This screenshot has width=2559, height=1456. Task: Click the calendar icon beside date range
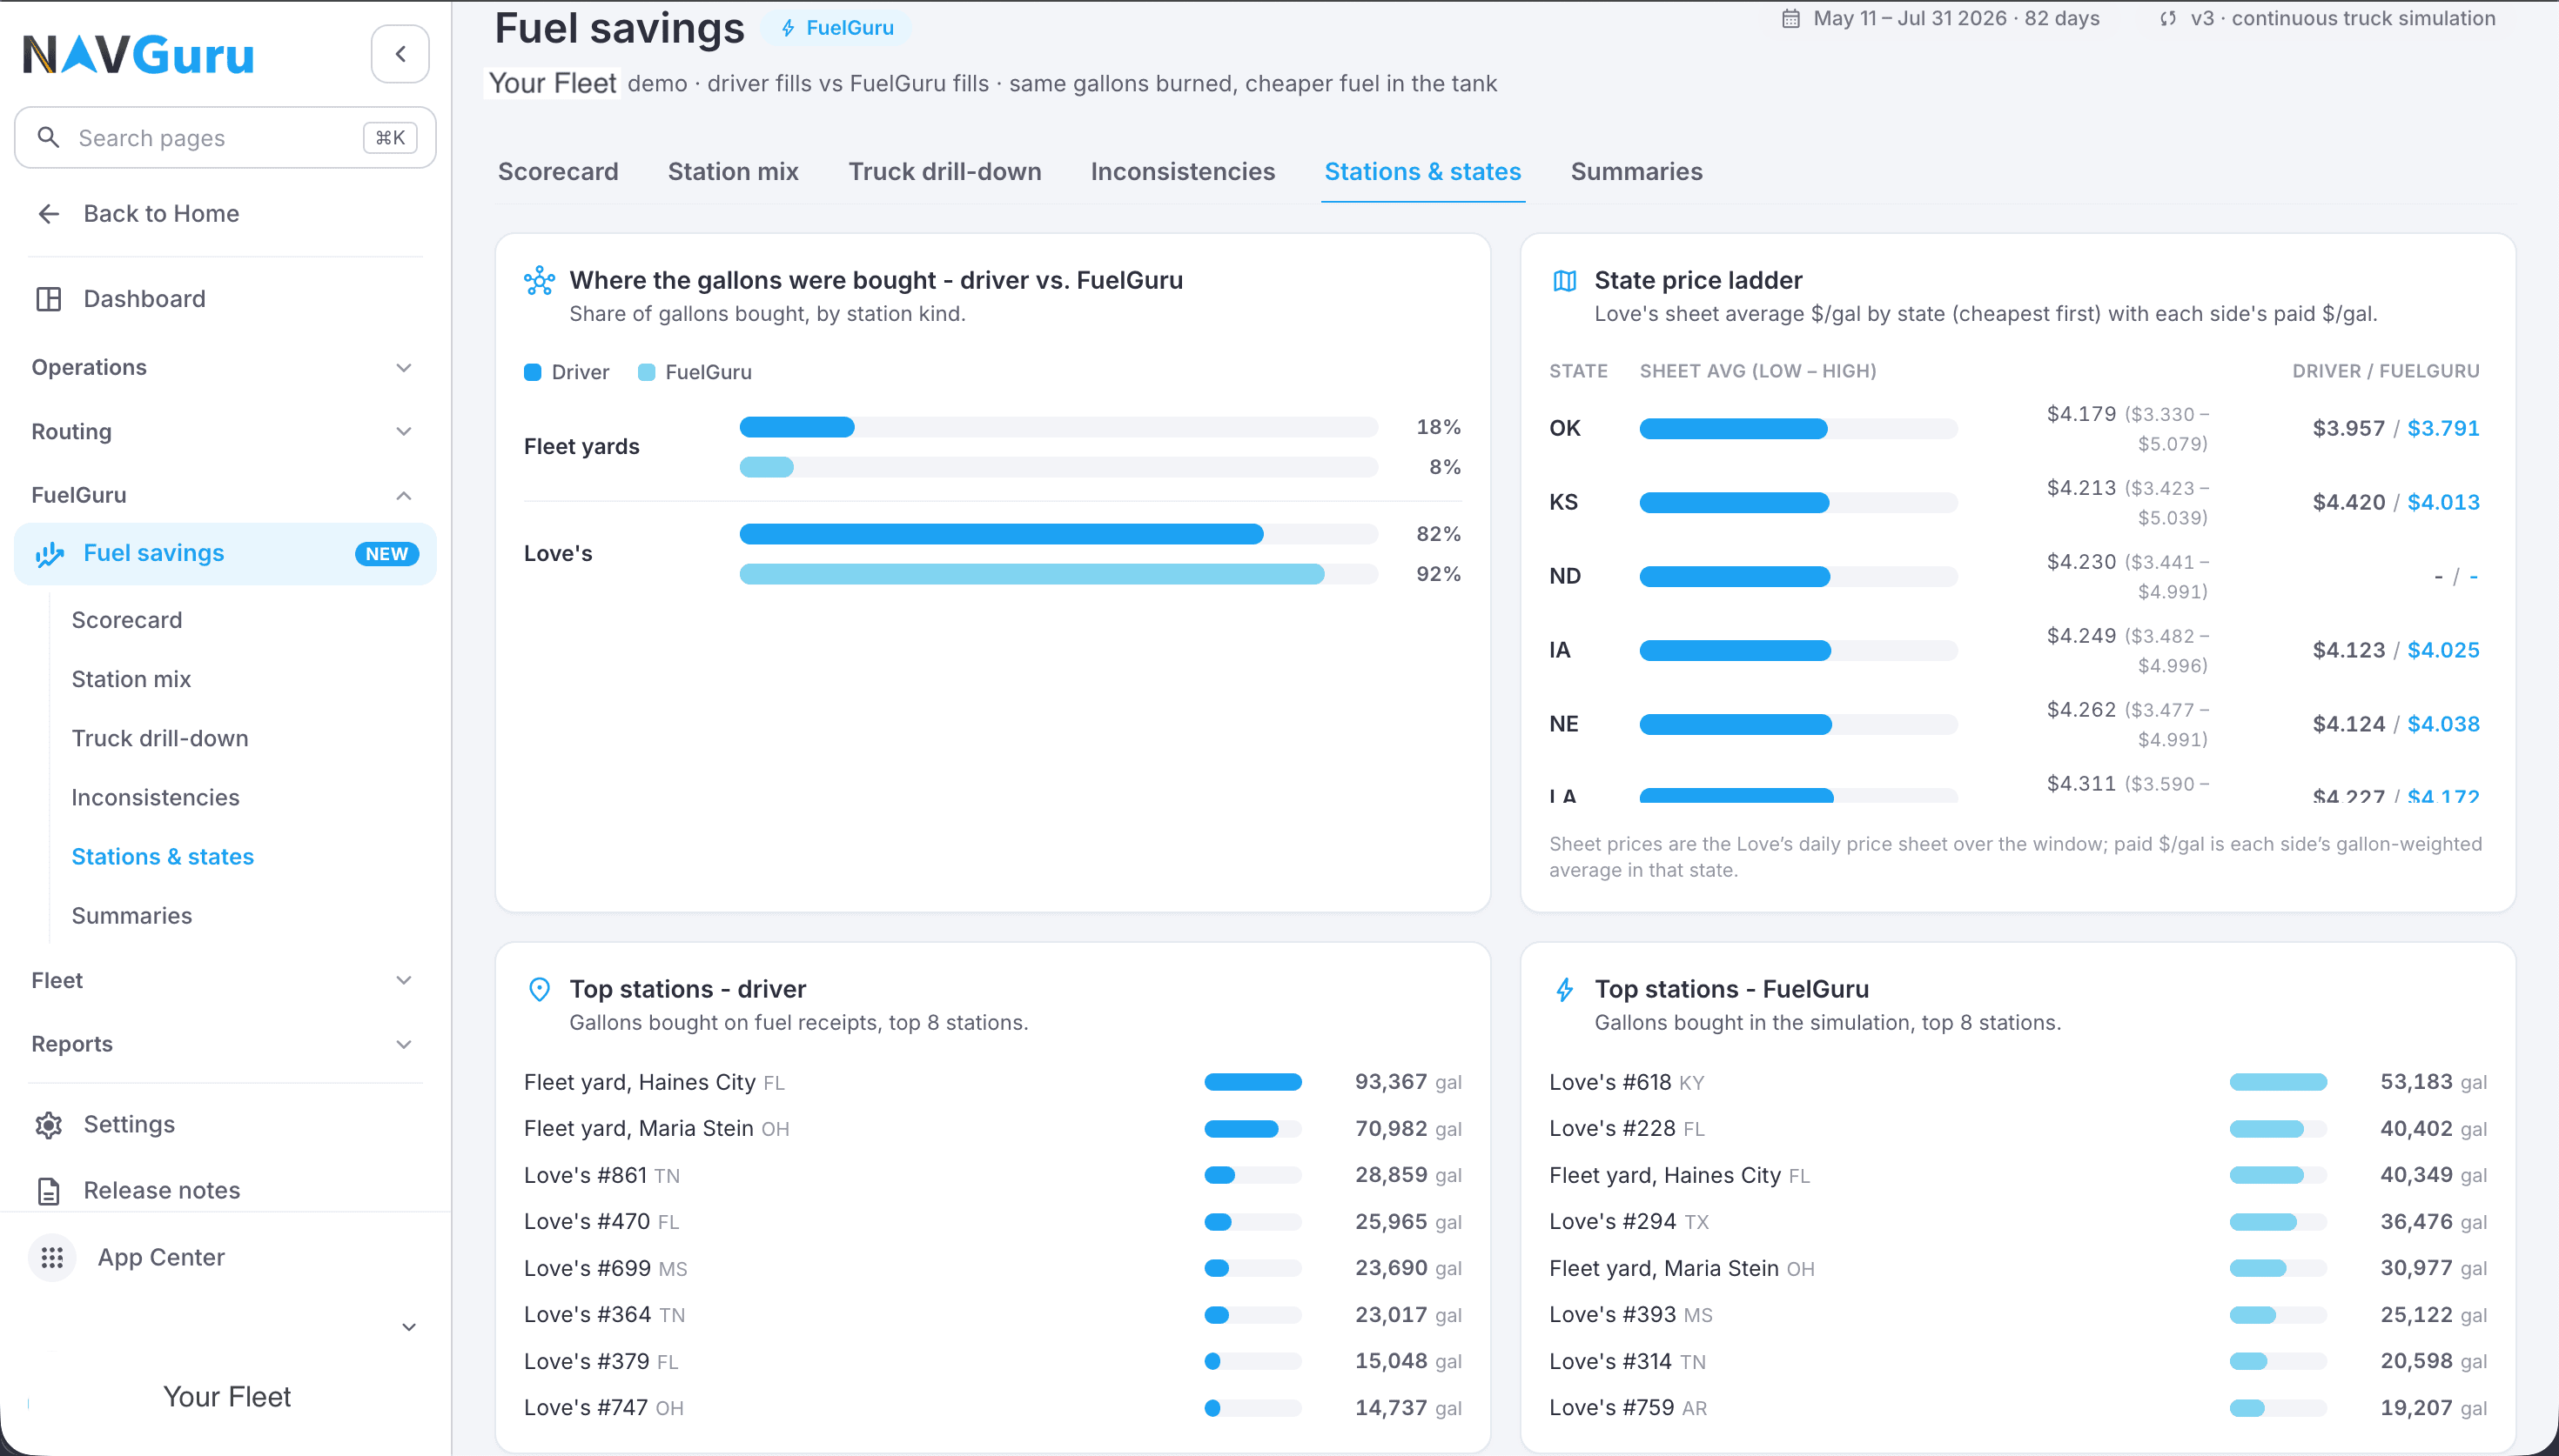click(x=1790, y=19)
